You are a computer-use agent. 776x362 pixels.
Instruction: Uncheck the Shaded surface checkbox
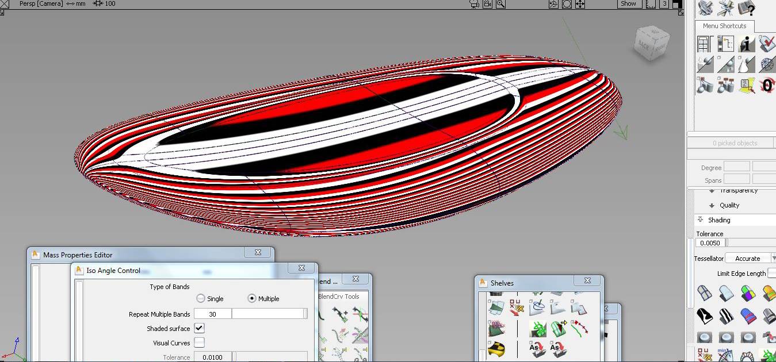point(199,328)
